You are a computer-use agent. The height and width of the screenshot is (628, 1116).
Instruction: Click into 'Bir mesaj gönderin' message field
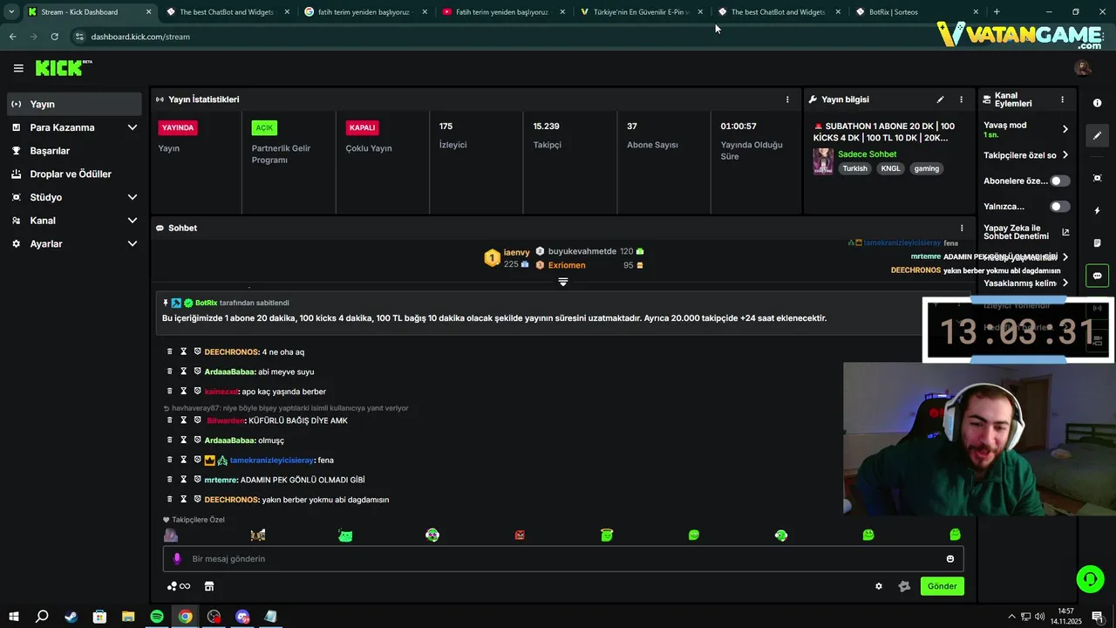[563, 559]
